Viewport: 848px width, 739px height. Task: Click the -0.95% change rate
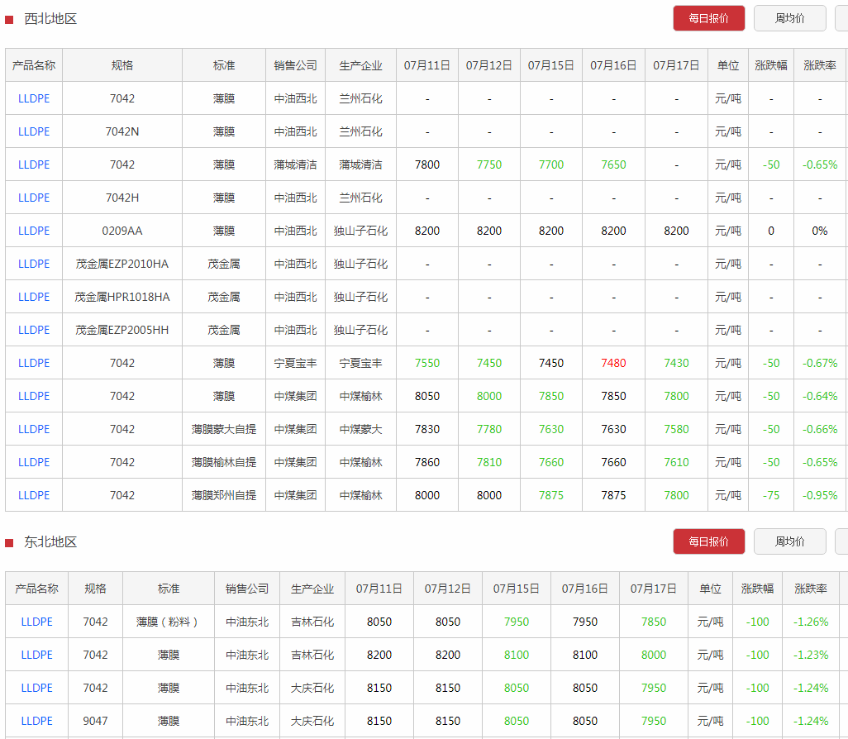(x=820, y=494)
